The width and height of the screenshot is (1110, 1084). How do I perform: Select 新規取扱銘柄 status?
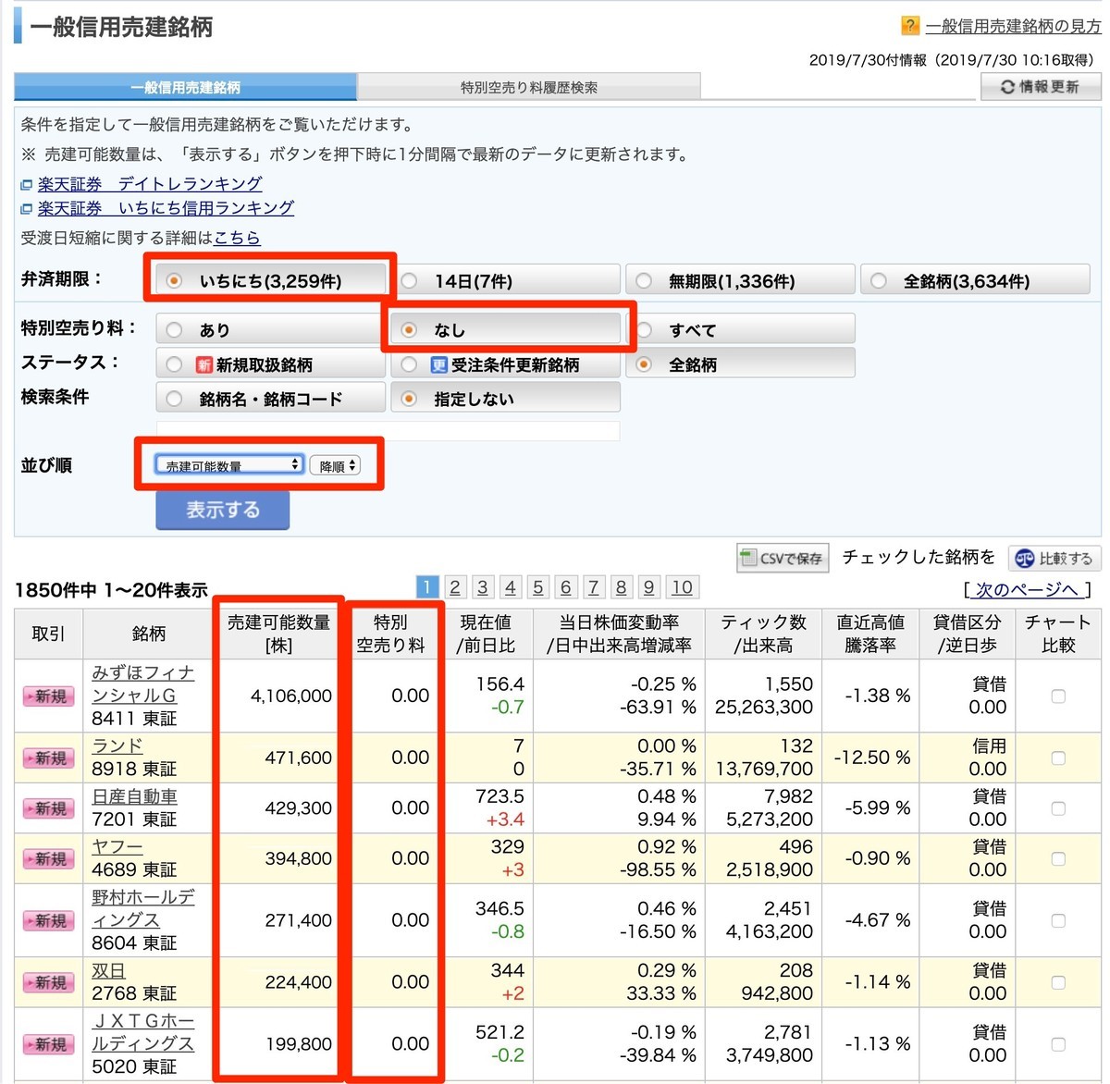point(270,364)
